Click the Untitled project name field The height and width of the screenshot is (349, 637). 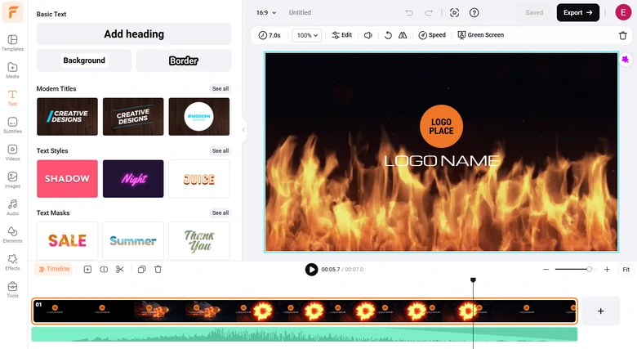300,12
